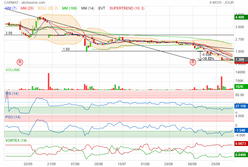Click the left red R event marker
Viewport: 248px width, 167px height.
[20, 62]
